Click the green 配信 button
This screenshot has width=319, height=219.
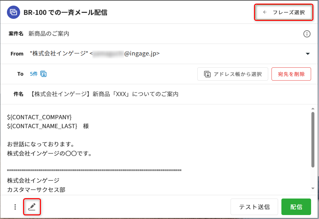pyautogui.click(x=296, y=207)
